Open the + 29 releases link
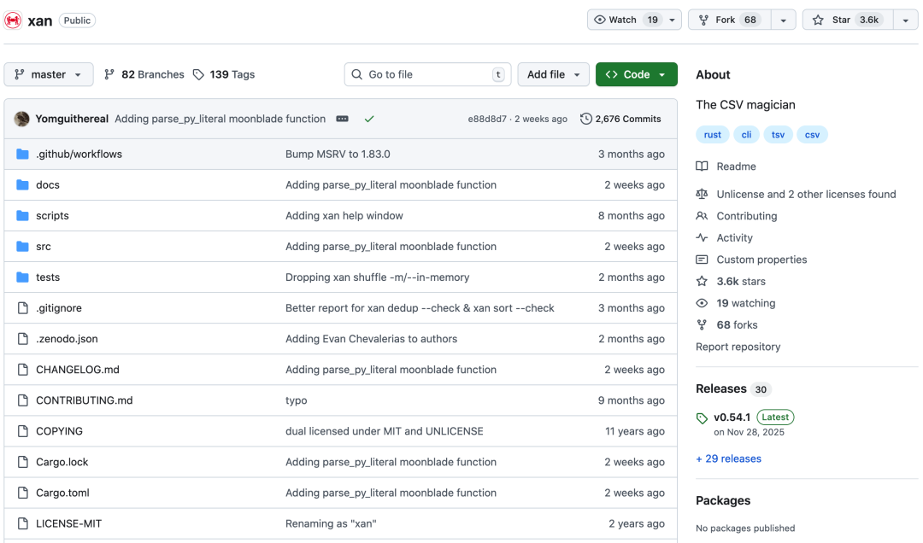 (x=728, y=458)
